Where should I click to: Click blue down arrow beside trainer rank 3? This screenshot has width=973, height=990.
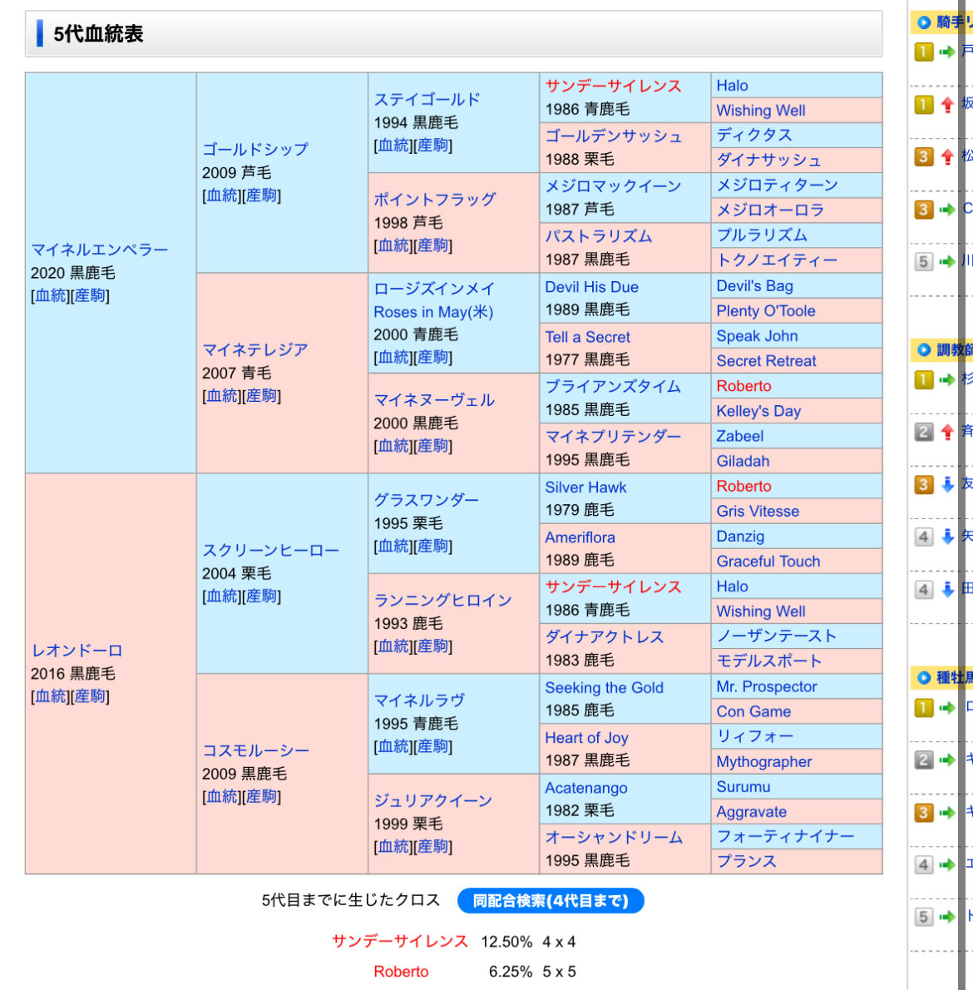947,484
